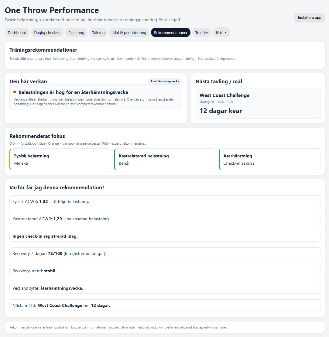The width and height of the screenshot is (329, 337).
Task: Click the orange status dot beside Belastningen heading
Action: (15, 92)
